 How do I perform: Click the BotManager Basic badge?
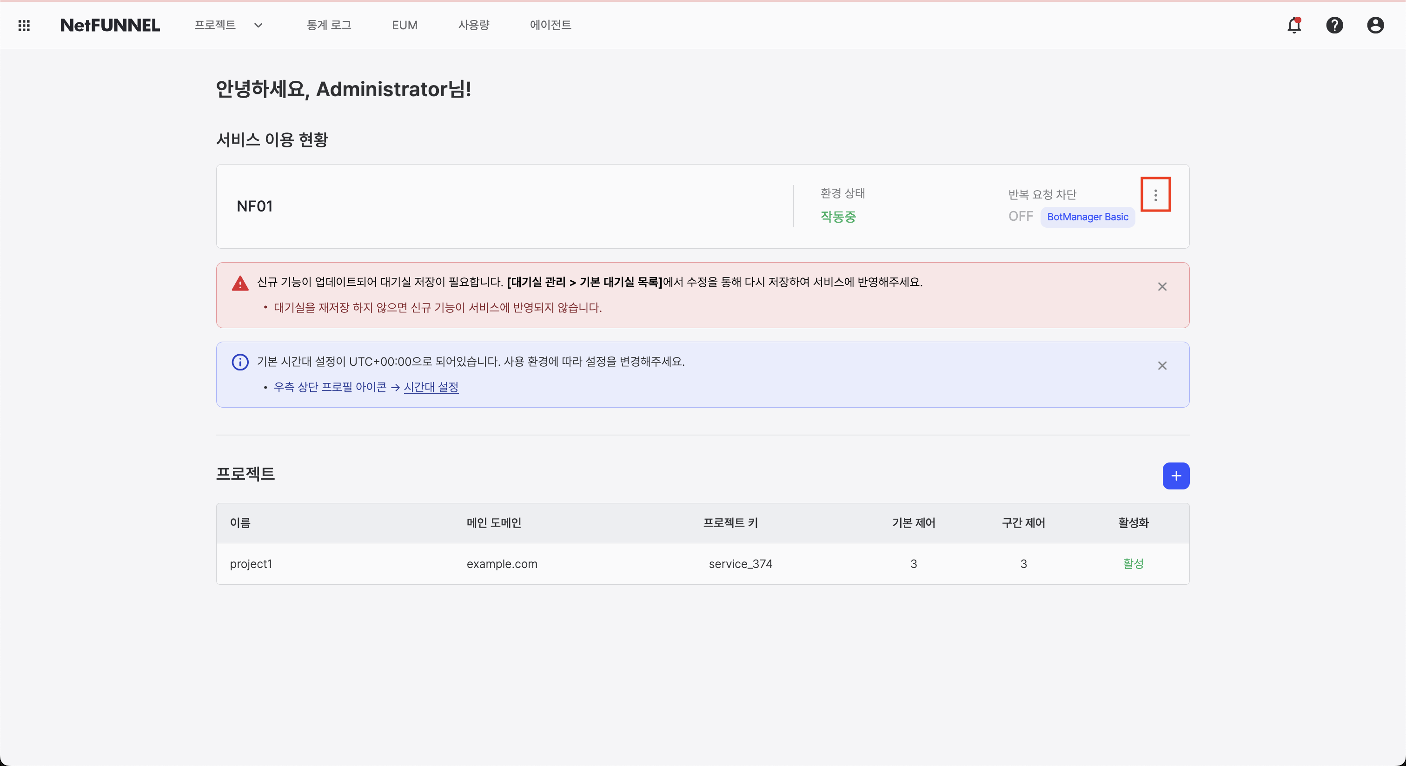pos(1087,217)
